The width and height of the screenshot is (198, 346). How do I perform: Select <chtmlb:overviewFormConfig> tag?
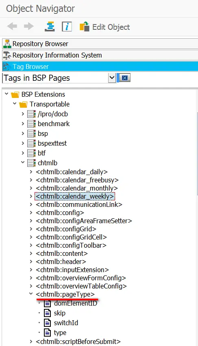tap(81, 278)
